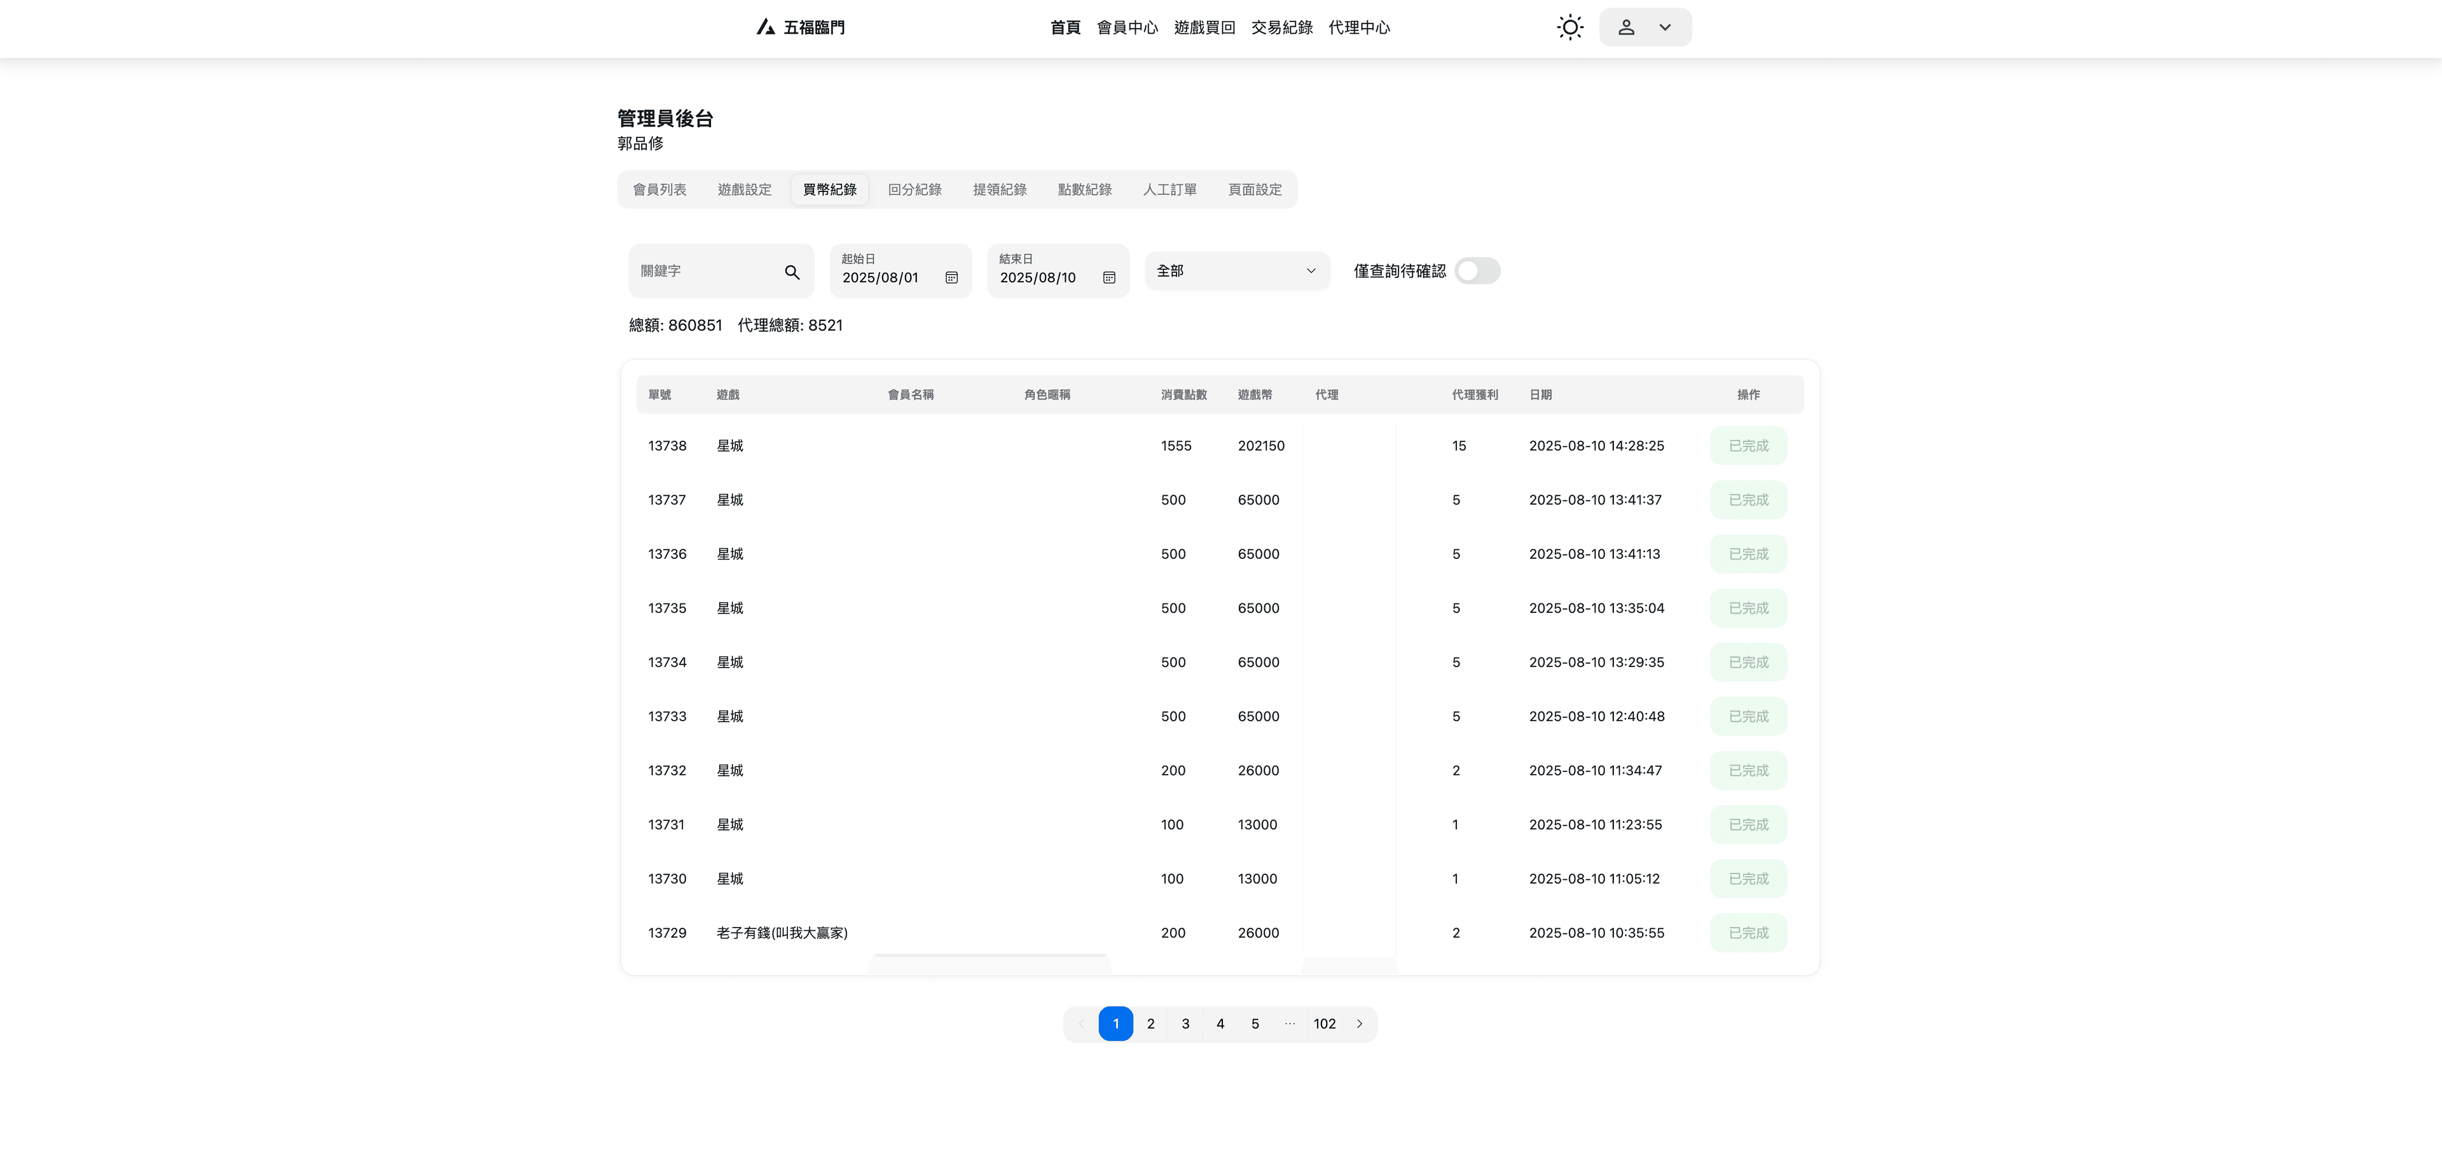Click the 五福臨門 logo icon
The image size is (2442, 1161).
click(x=765, y=27)
